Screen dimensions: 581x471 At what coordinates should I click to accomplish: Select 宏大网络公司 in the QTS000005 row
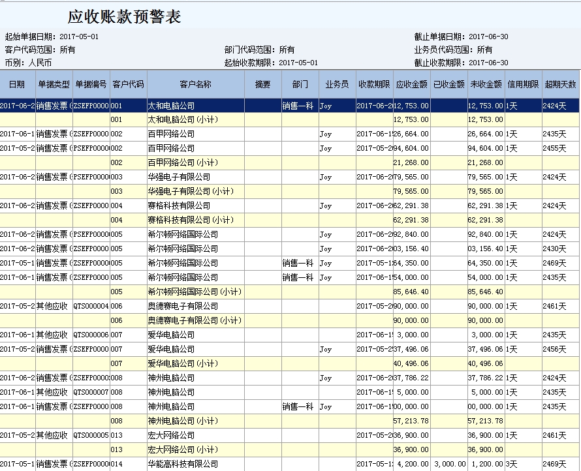(x=196, y=436)
